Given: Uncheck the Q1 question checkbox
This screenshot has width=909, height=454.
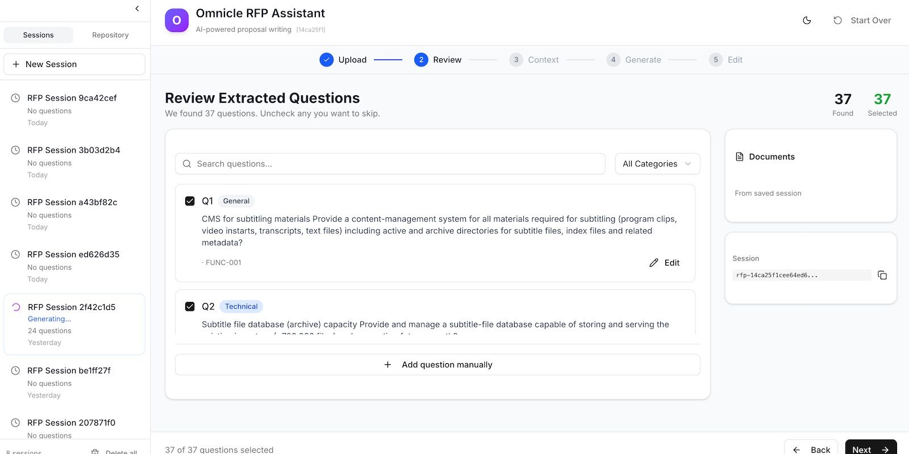Looking at the screenshot, I should [190, 201].
